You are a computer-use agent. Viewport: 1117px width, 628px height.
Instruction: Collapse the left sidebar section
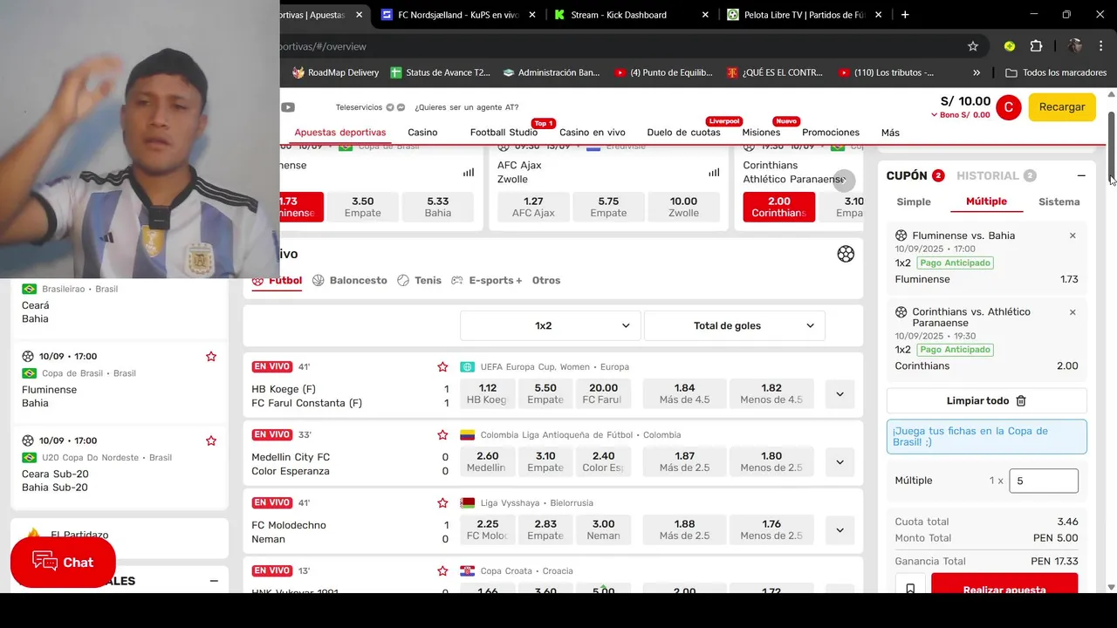(x=214, y=581)
